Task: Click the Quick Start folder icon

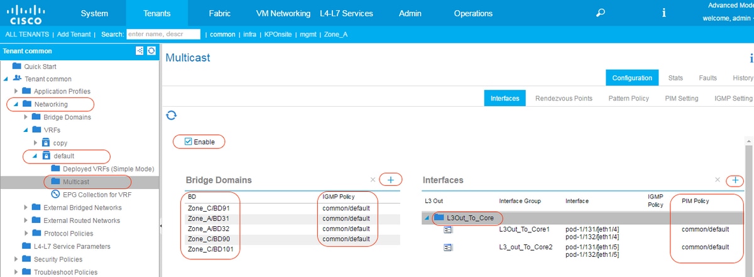Action: 18,66
